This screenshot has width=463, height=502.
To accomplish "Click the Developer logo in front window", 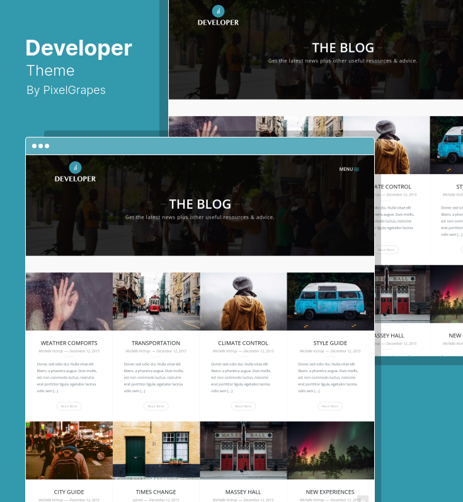I will [75, 172].
